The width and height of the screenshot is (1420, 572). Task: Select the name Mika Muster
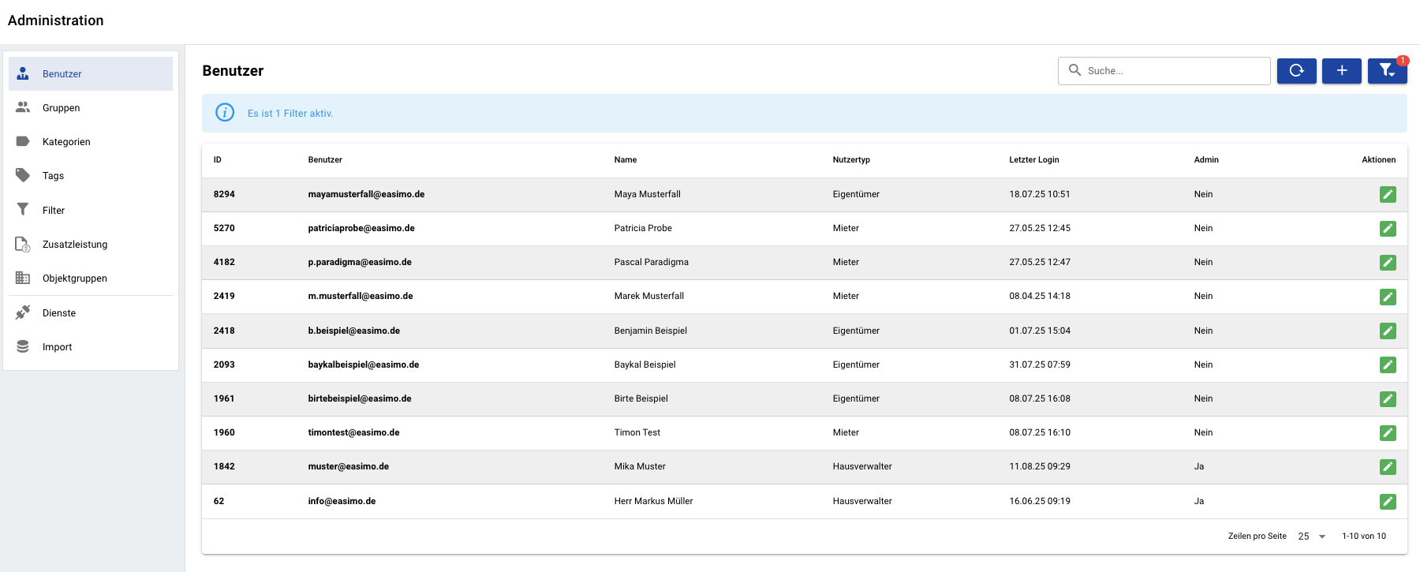[x=640, y=466]
